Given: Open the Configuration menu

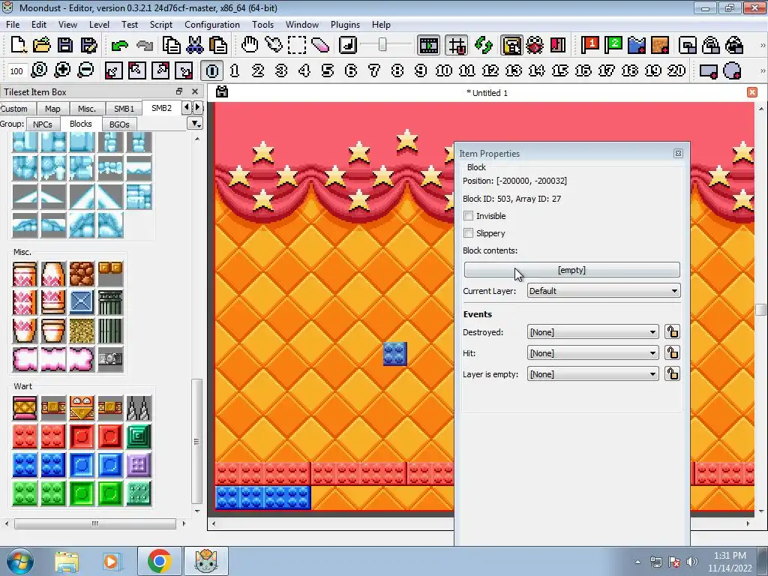Looking at the screenshot, I should coord(212,25).
